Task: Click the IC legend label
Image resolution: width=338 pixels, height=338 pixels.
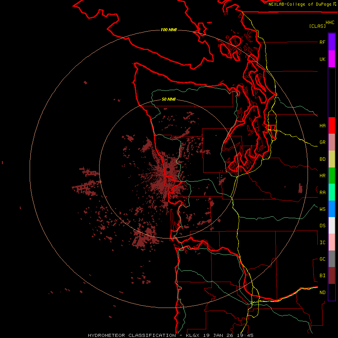Action: pyautogui.click(x=322, y=243)
